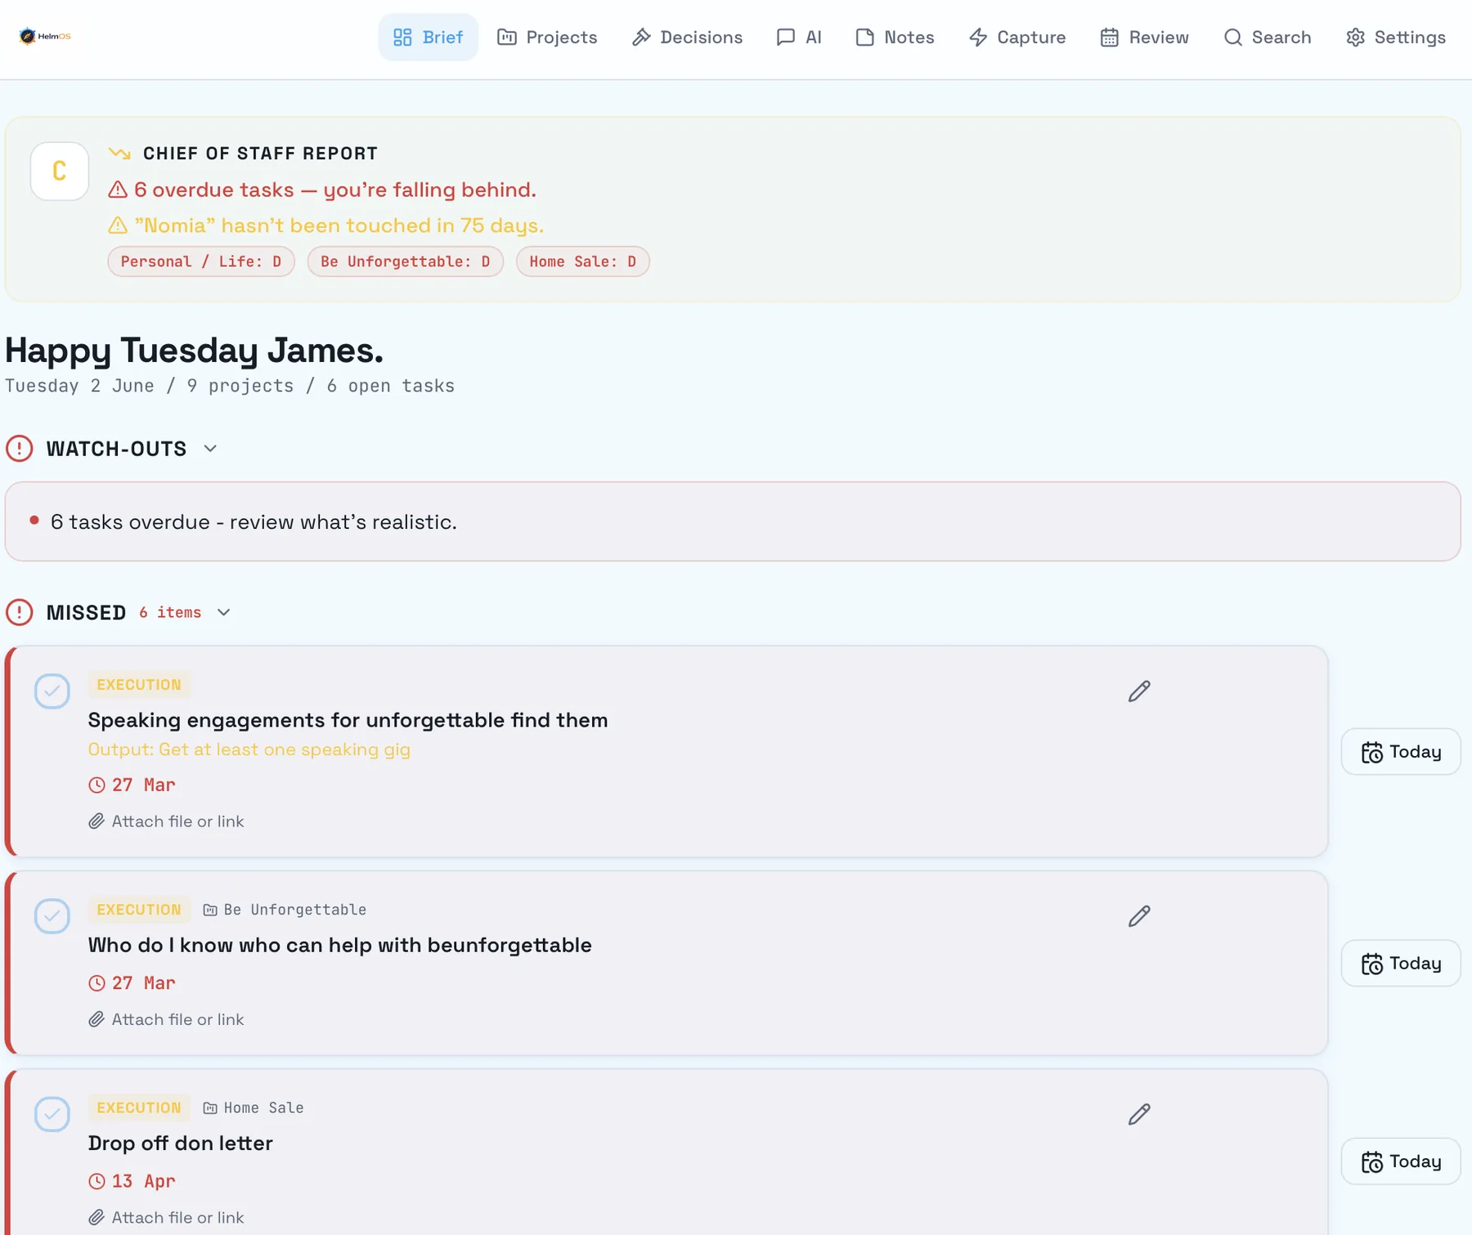
Task: Open the 'Who do I know who can help' title
Action: [340, 945]
